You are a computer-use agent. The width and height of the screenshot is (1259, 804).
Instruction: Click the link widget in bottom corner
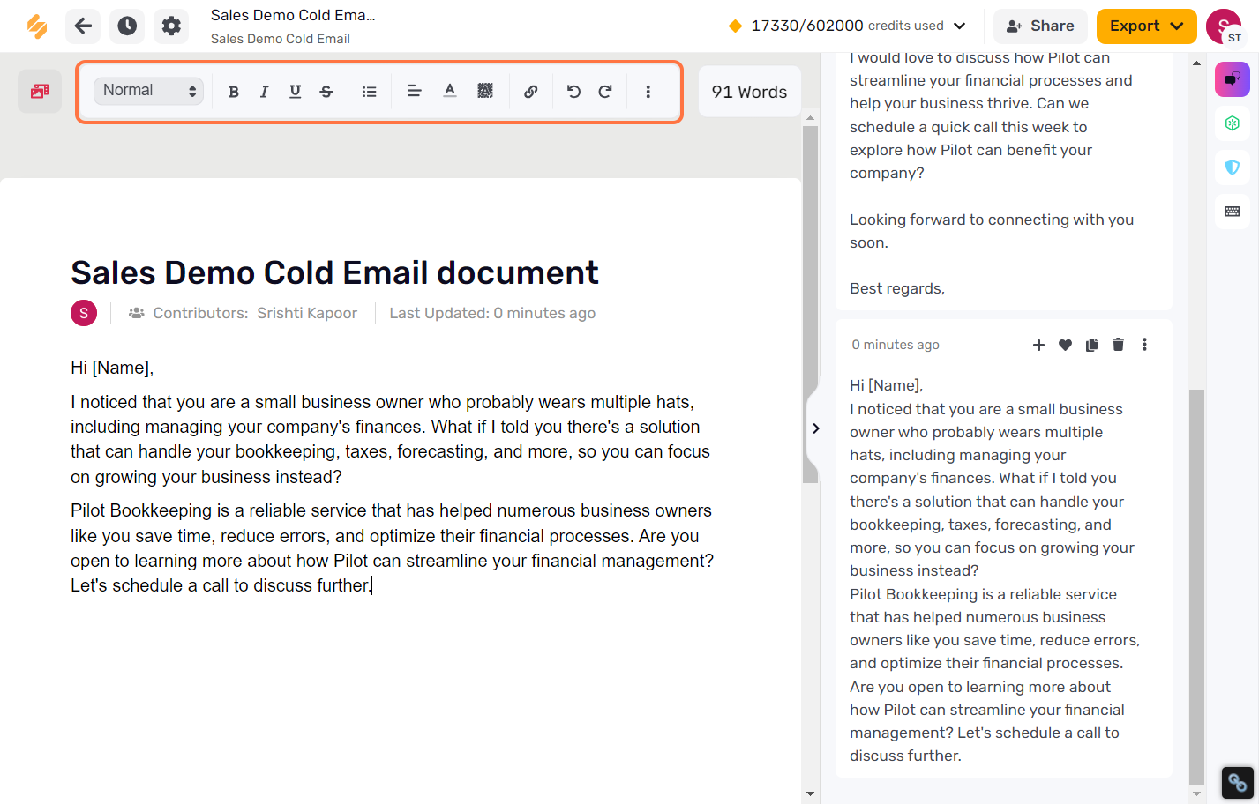click(1237, 782)
